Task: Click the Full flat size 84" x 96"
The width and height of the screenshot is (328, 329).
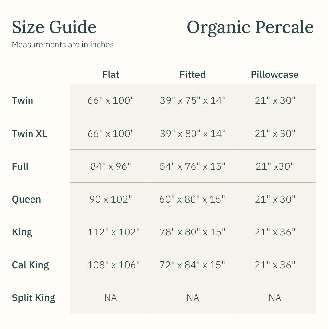Action: [x=111, y=166]
